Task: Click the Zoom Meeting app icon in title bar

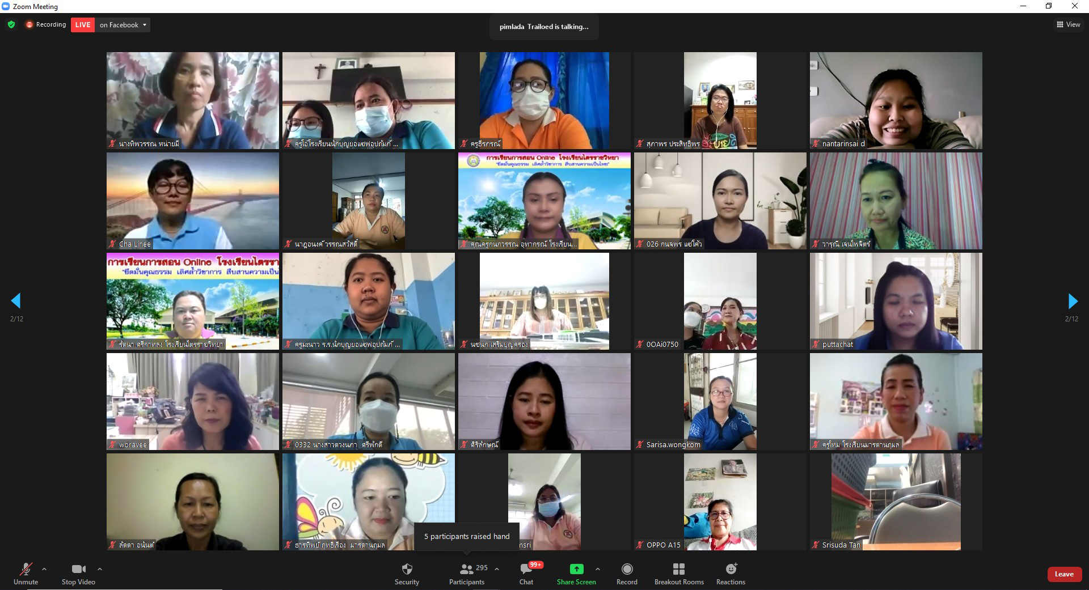Action: coord(6,6)
